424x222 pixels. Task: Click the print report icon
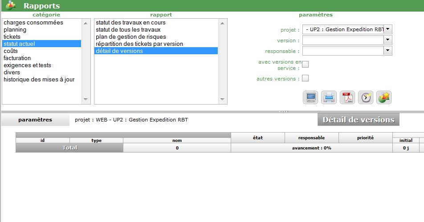pyautogui.click(x=329, y=97)
